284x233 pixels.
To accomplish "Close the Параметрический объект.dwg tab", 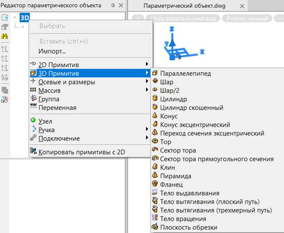I will (242, 6).
